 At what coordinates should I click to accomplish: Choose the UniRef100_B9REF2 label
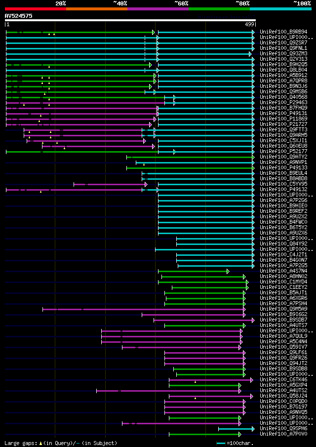tap(283, 211)
